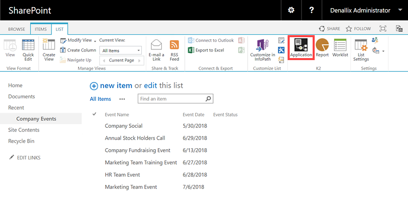The height and width of the screenshot is (217, 408).
Task: Click the Open with Project icon
Action: [x=241, y=50]
